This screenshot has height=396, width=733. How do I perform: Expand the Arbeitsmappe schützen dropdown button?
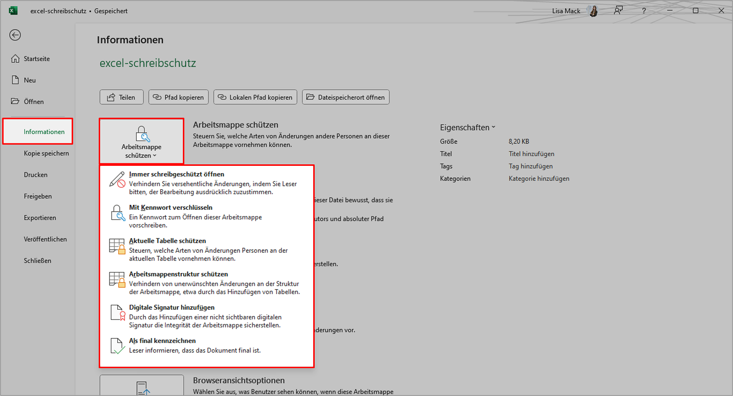click(x=142, y=141)
